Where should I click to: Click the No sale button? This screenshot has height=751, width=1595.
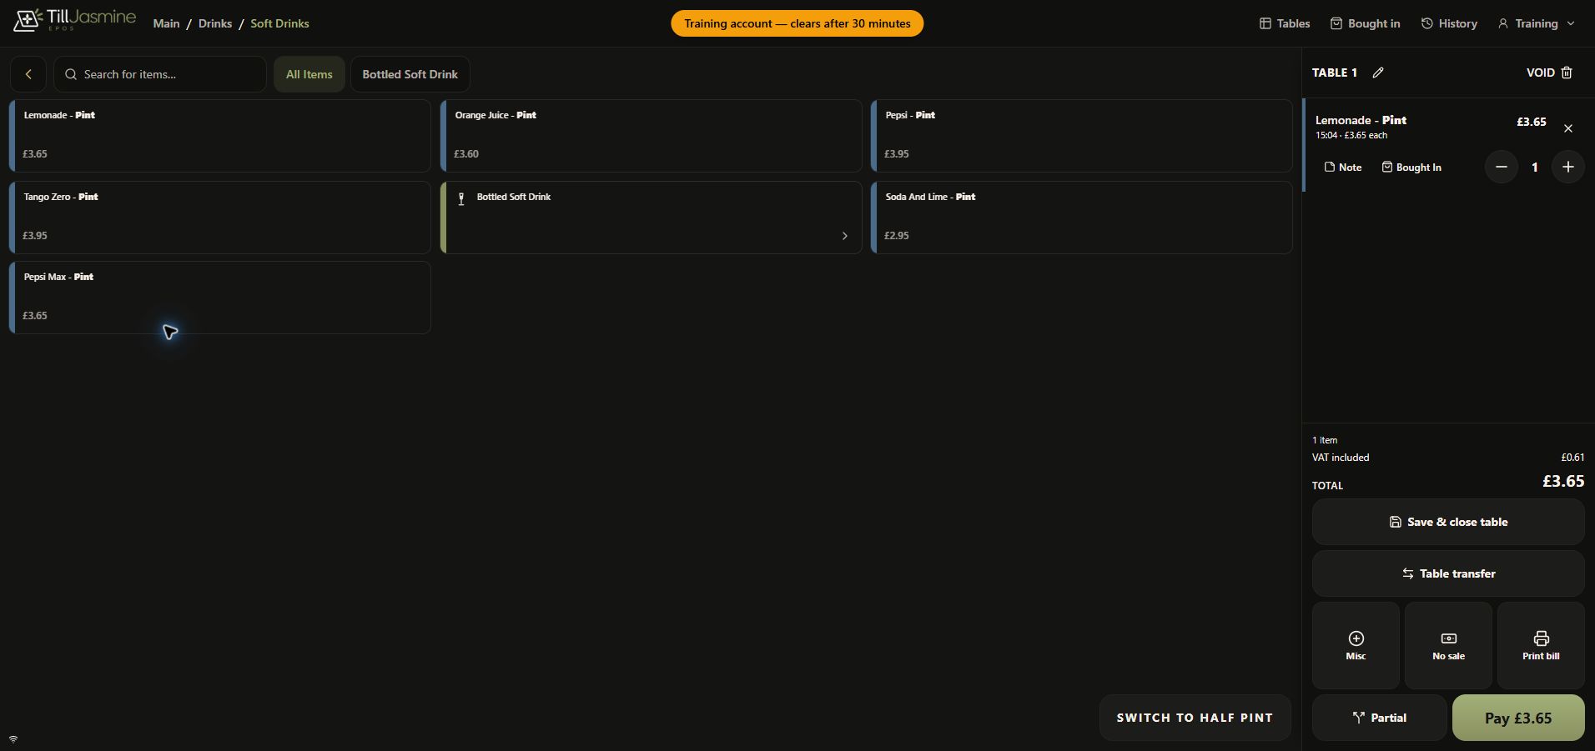pos(1448,645)
